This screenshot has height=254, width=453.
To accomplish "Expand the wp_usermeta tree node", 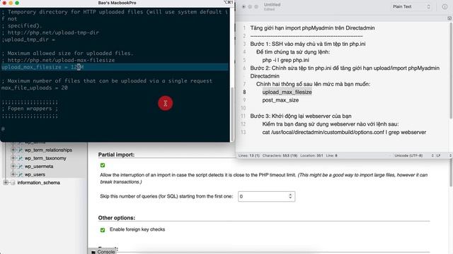I will click(13, 167).
